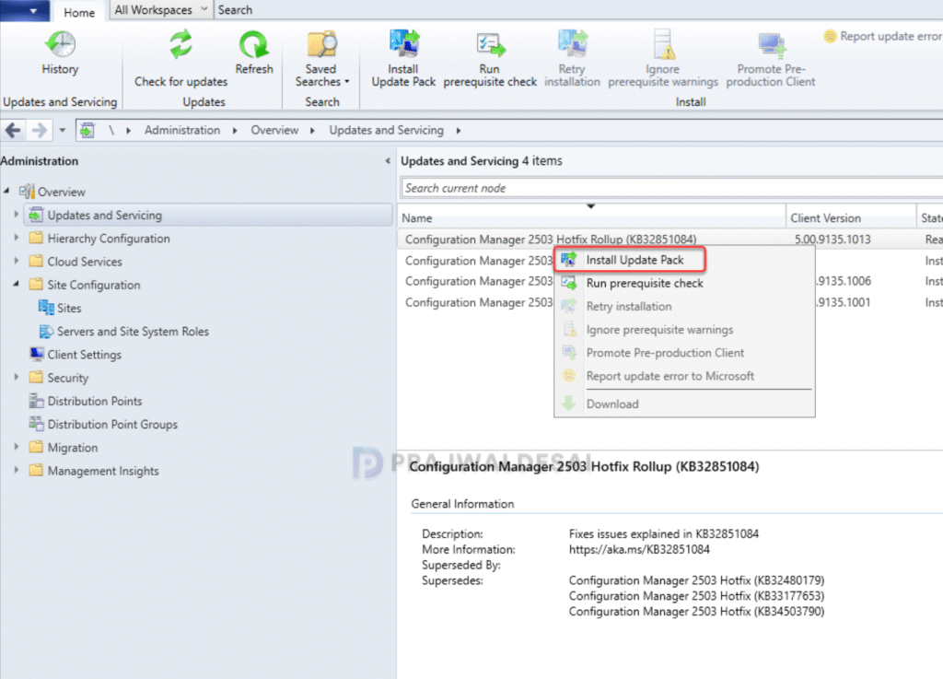Image resolution: width=943 pixels, height=679 pixels.
Task: Select the Management Insights tree item
Action: pos(103,471)
